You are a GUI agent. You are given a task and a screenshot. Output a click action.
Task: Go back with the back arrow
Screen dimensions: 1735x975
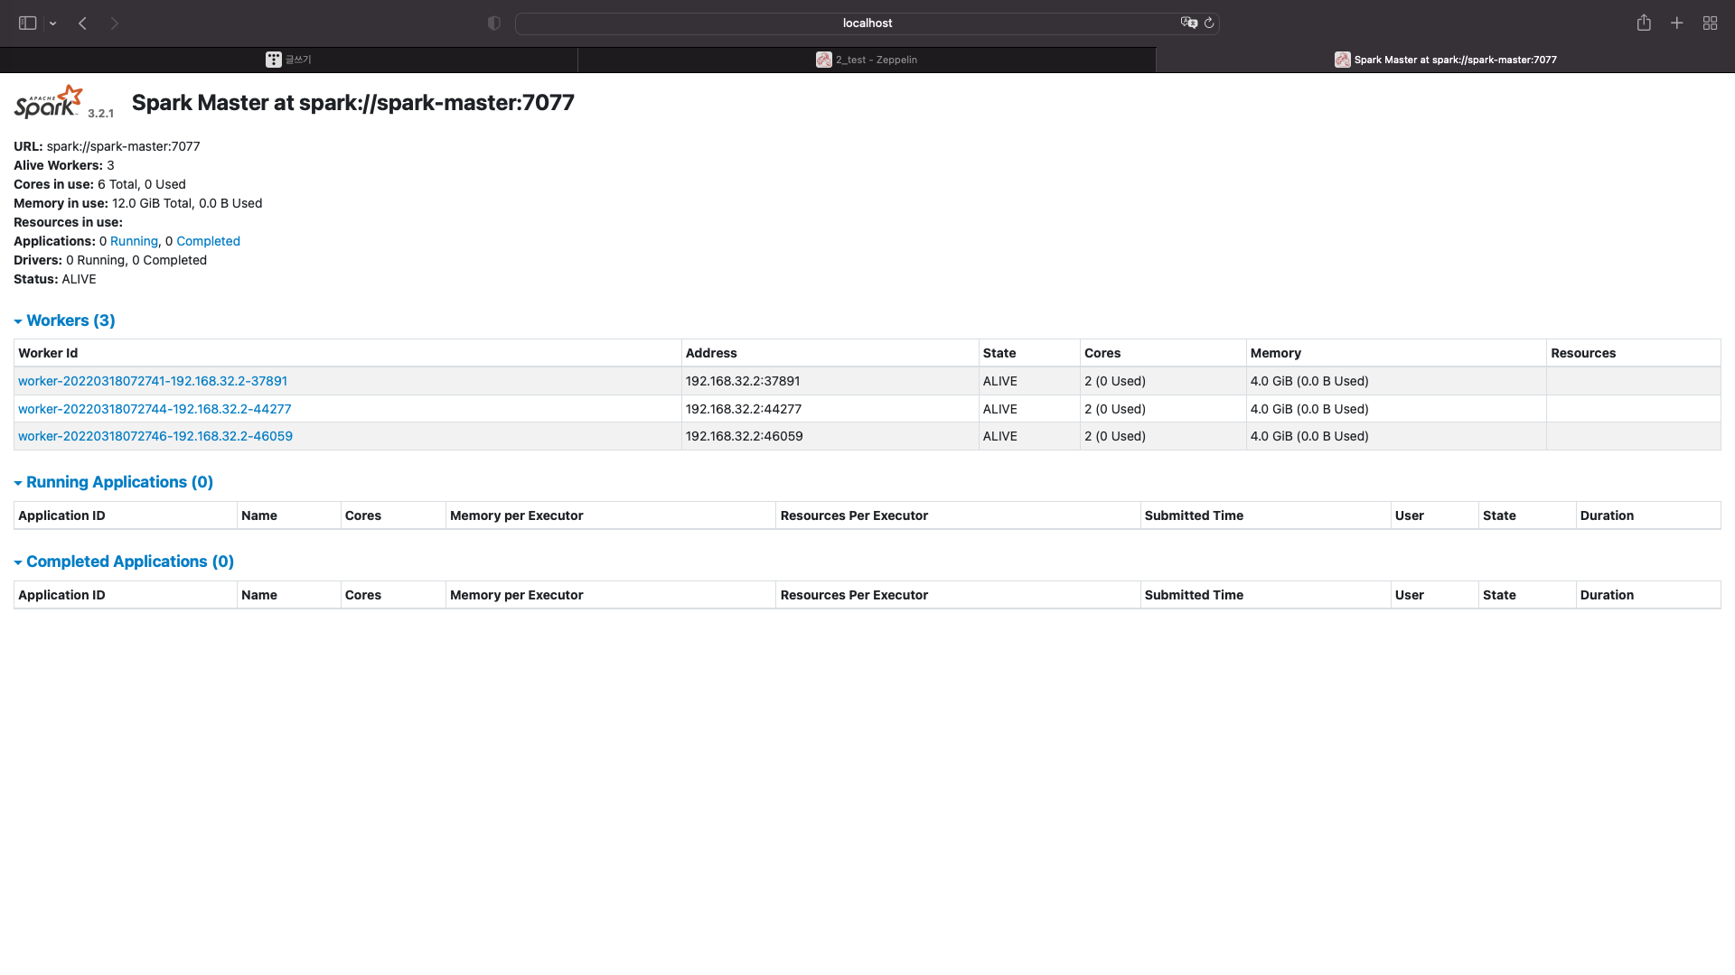click(x=82, y=23)
